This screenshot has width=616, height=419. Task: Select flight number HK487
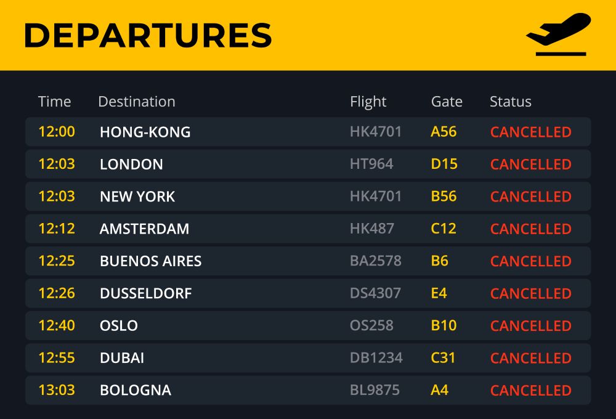coord(372,229)
